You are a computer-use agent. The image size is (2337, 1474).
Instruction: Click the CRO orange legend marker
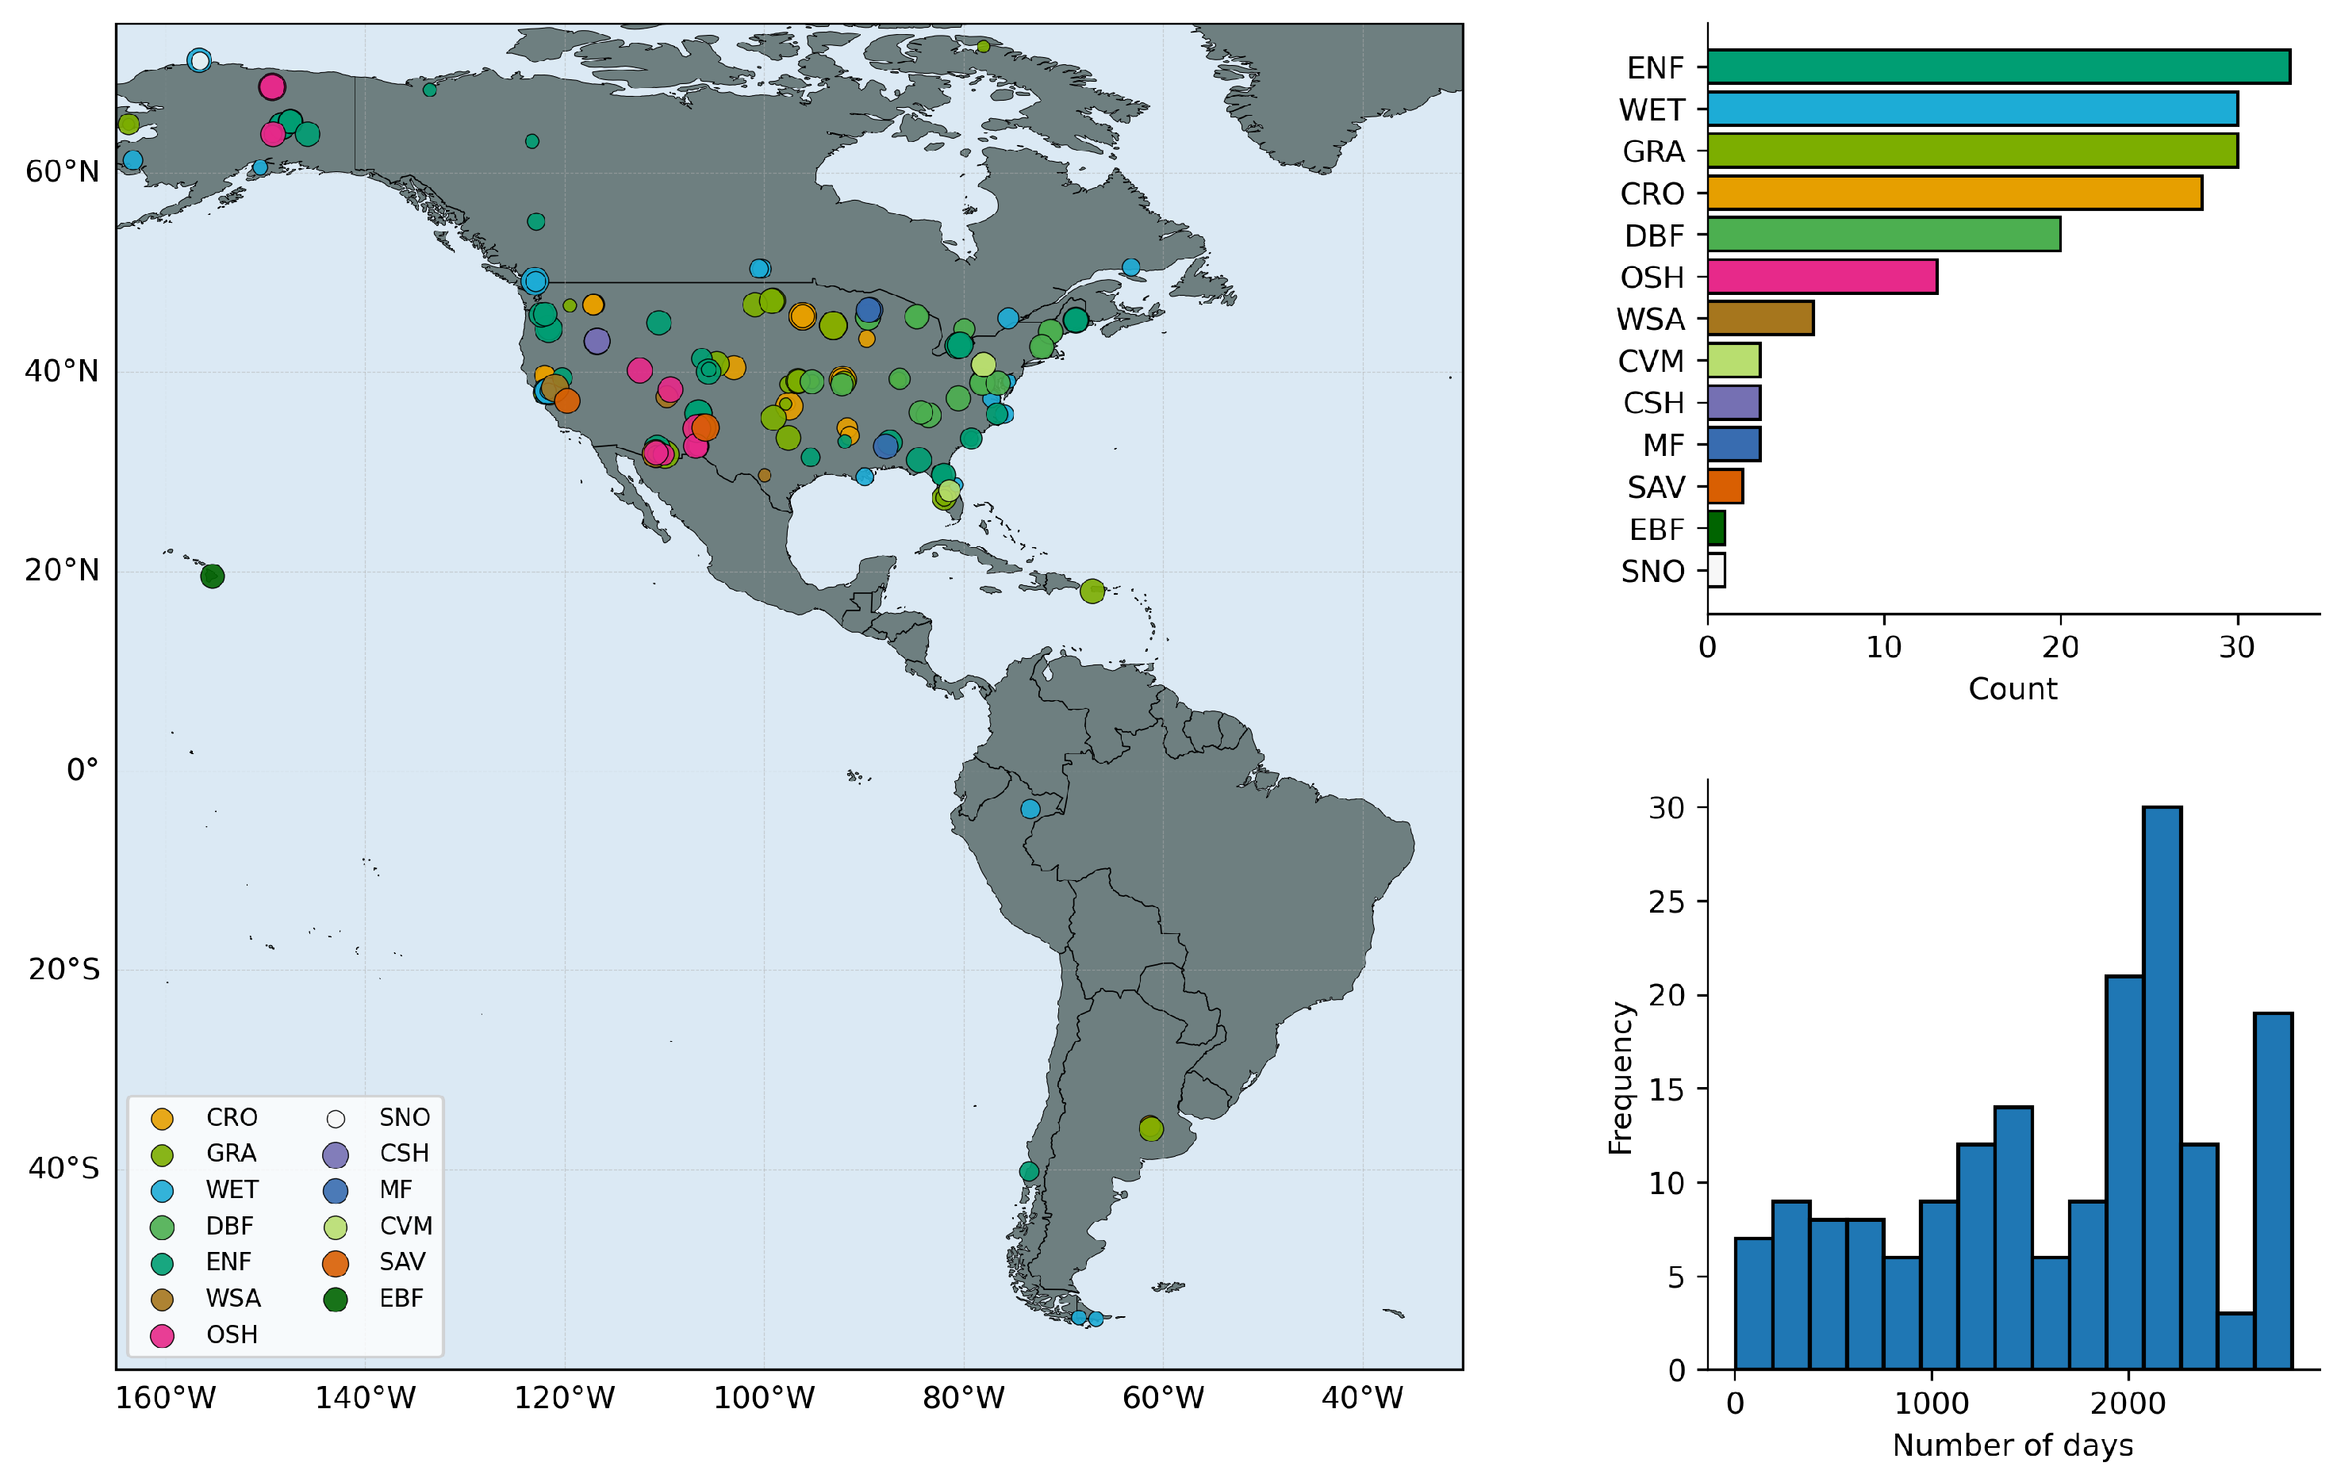click(x=162, y=1119)
